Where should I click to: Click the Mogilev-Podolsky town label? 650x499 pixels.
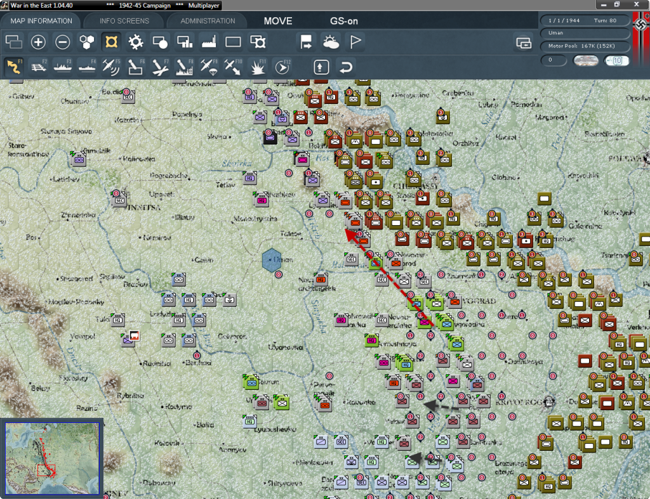point(76,302)
